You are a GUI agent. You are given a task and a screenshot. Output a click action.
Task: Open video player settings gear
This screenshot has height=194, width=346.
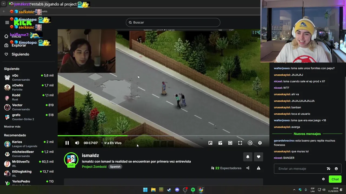[x=260, y=143]
